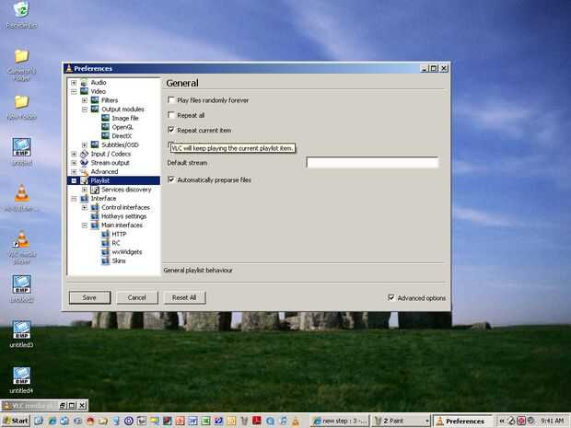571x428 pixels.
Task: Select the untitled3 bitmap desktop icon
Action: pos(21,334)
